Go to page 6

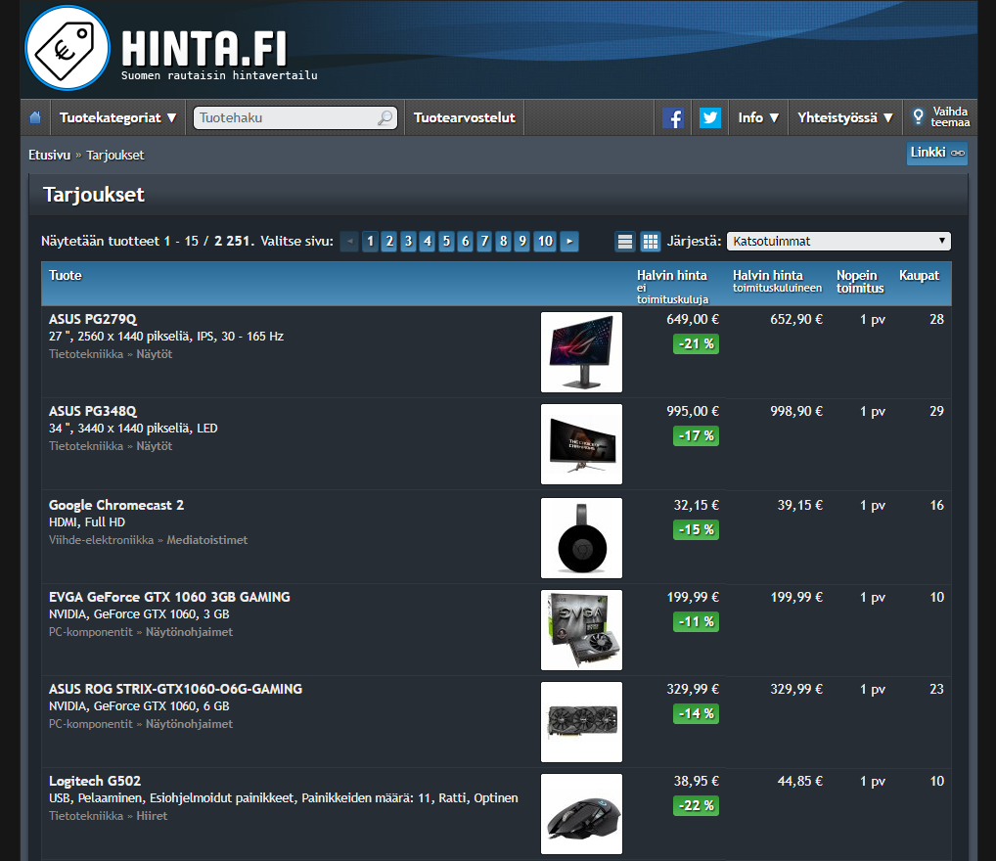466,242
